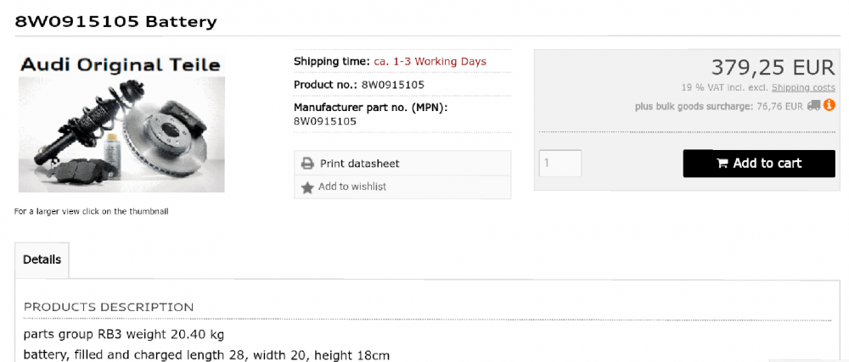The height and width of the screenshot is (362, 849).
Task: Click the product number 8W0915105 value
Action: [392, 85]
